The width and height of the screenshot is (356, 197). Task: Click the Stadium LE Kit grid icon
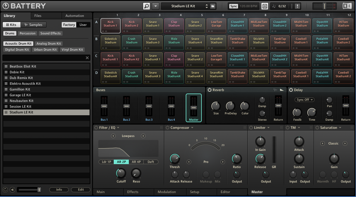click(x=6, y=112)
